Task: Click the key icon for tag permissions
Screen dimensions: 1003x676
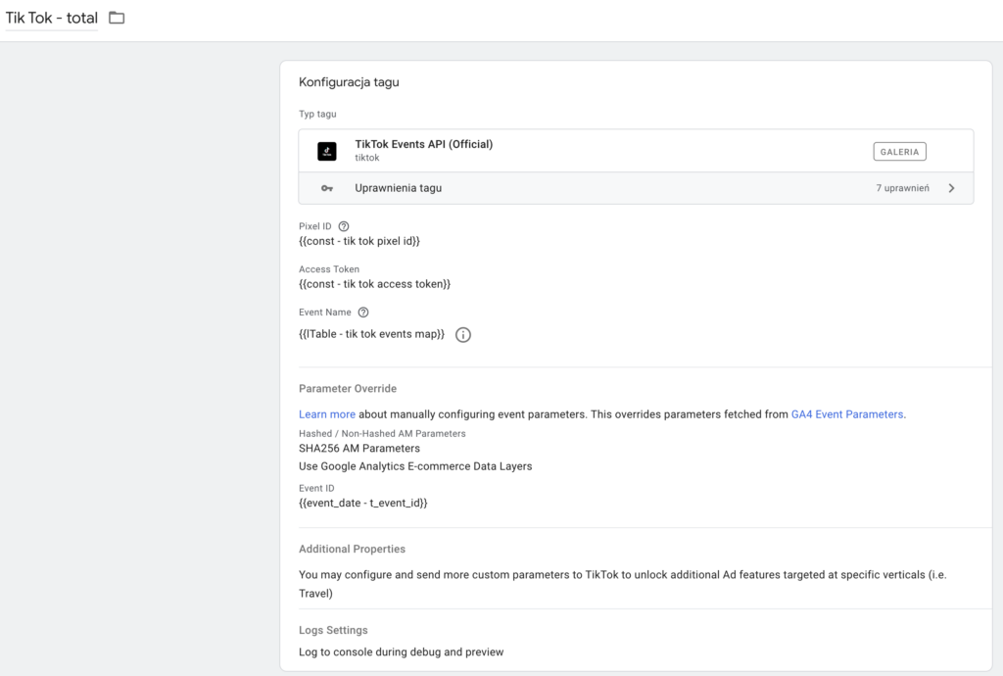Action: click(326, 188)
